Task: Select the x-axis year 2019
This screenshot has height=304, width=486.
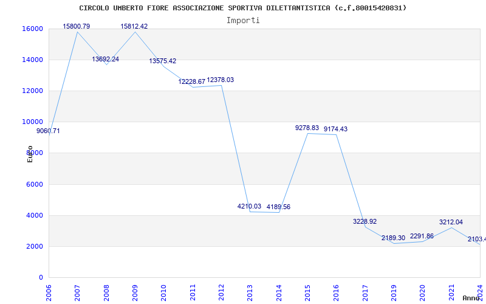Action: (394, 292)
